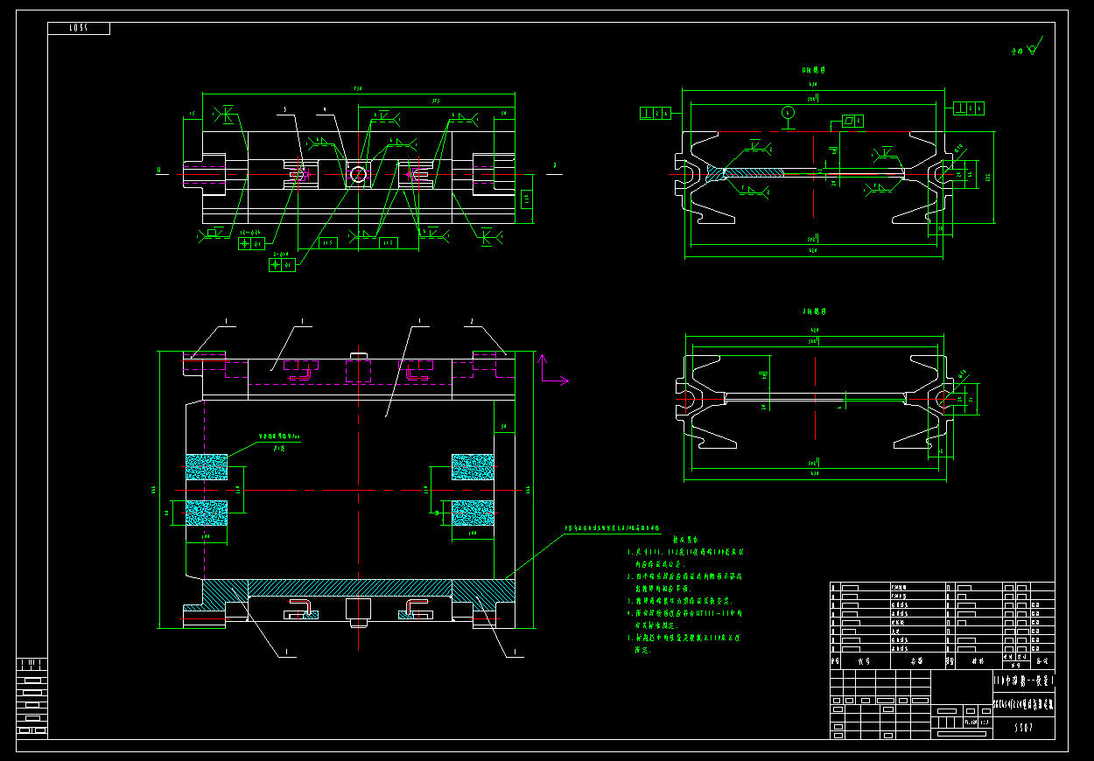Select the cyan hatched weld region in upper section view
Viewport: 1094px width, 761px height.
[x=746, y=174]
